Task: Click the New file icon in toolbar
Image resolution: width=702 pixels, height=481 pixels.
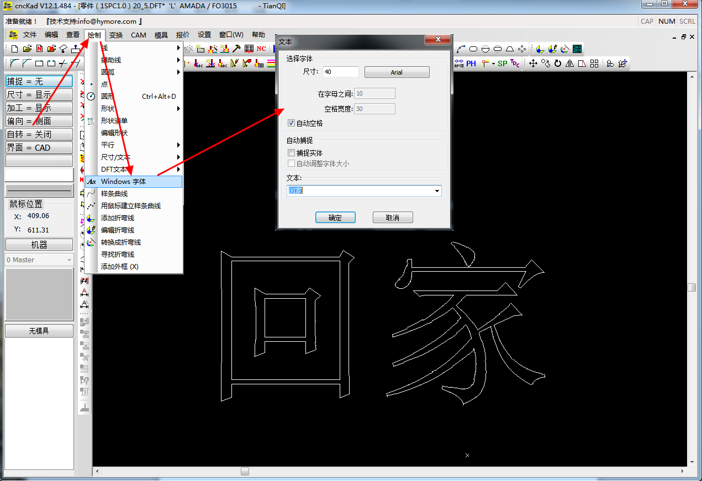Action: 15,49
